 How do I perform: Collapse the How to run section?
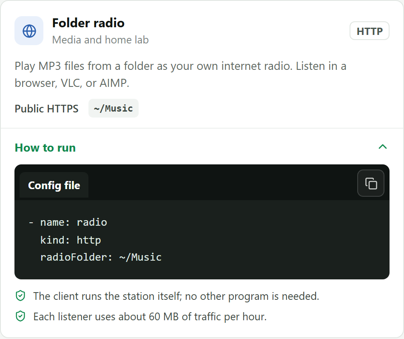coord(383,147)
